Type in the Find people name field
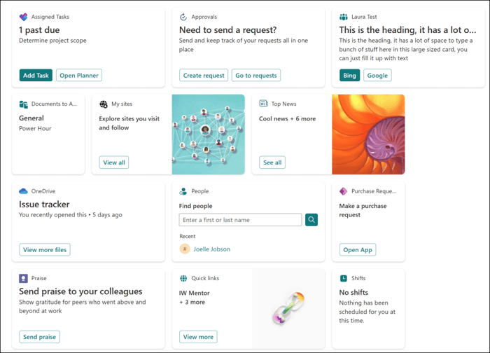The width and height of the screenshot is (490, 353). point(240,220)
